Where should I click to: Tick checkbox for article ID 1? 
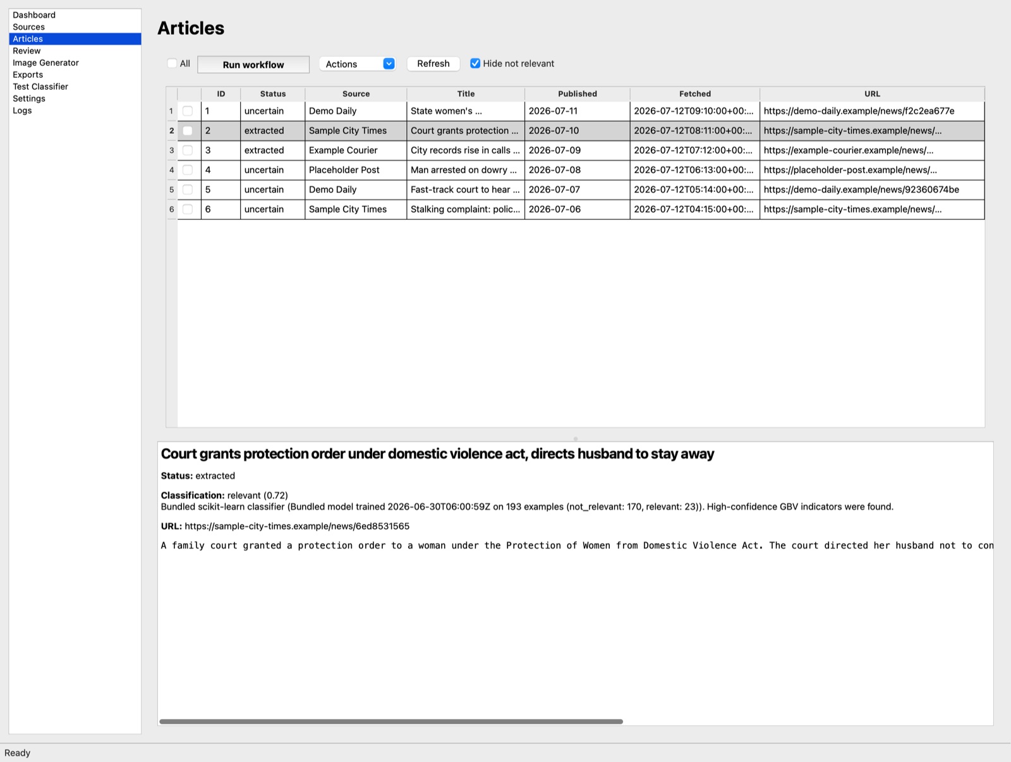coord(188,111)
